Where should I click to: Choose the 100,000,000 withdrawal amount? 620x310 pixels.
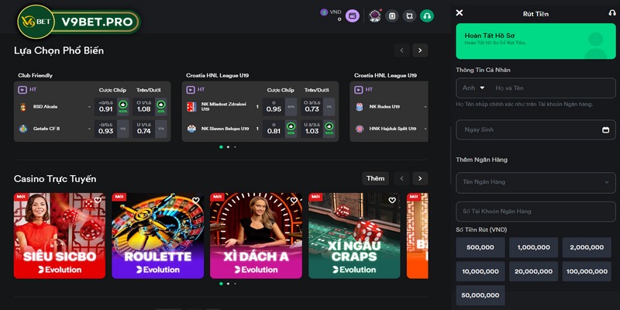[x=588, y=271]
